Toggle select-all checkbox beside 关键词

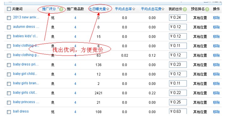pos(9,9)
